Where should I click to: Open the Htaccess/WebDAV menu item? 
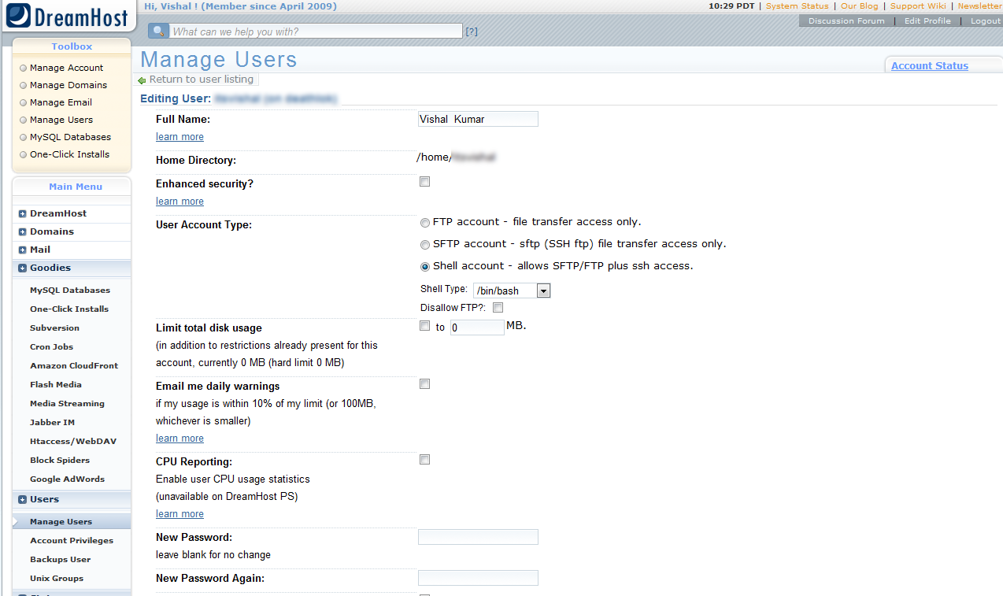click(x=73, y=442)
